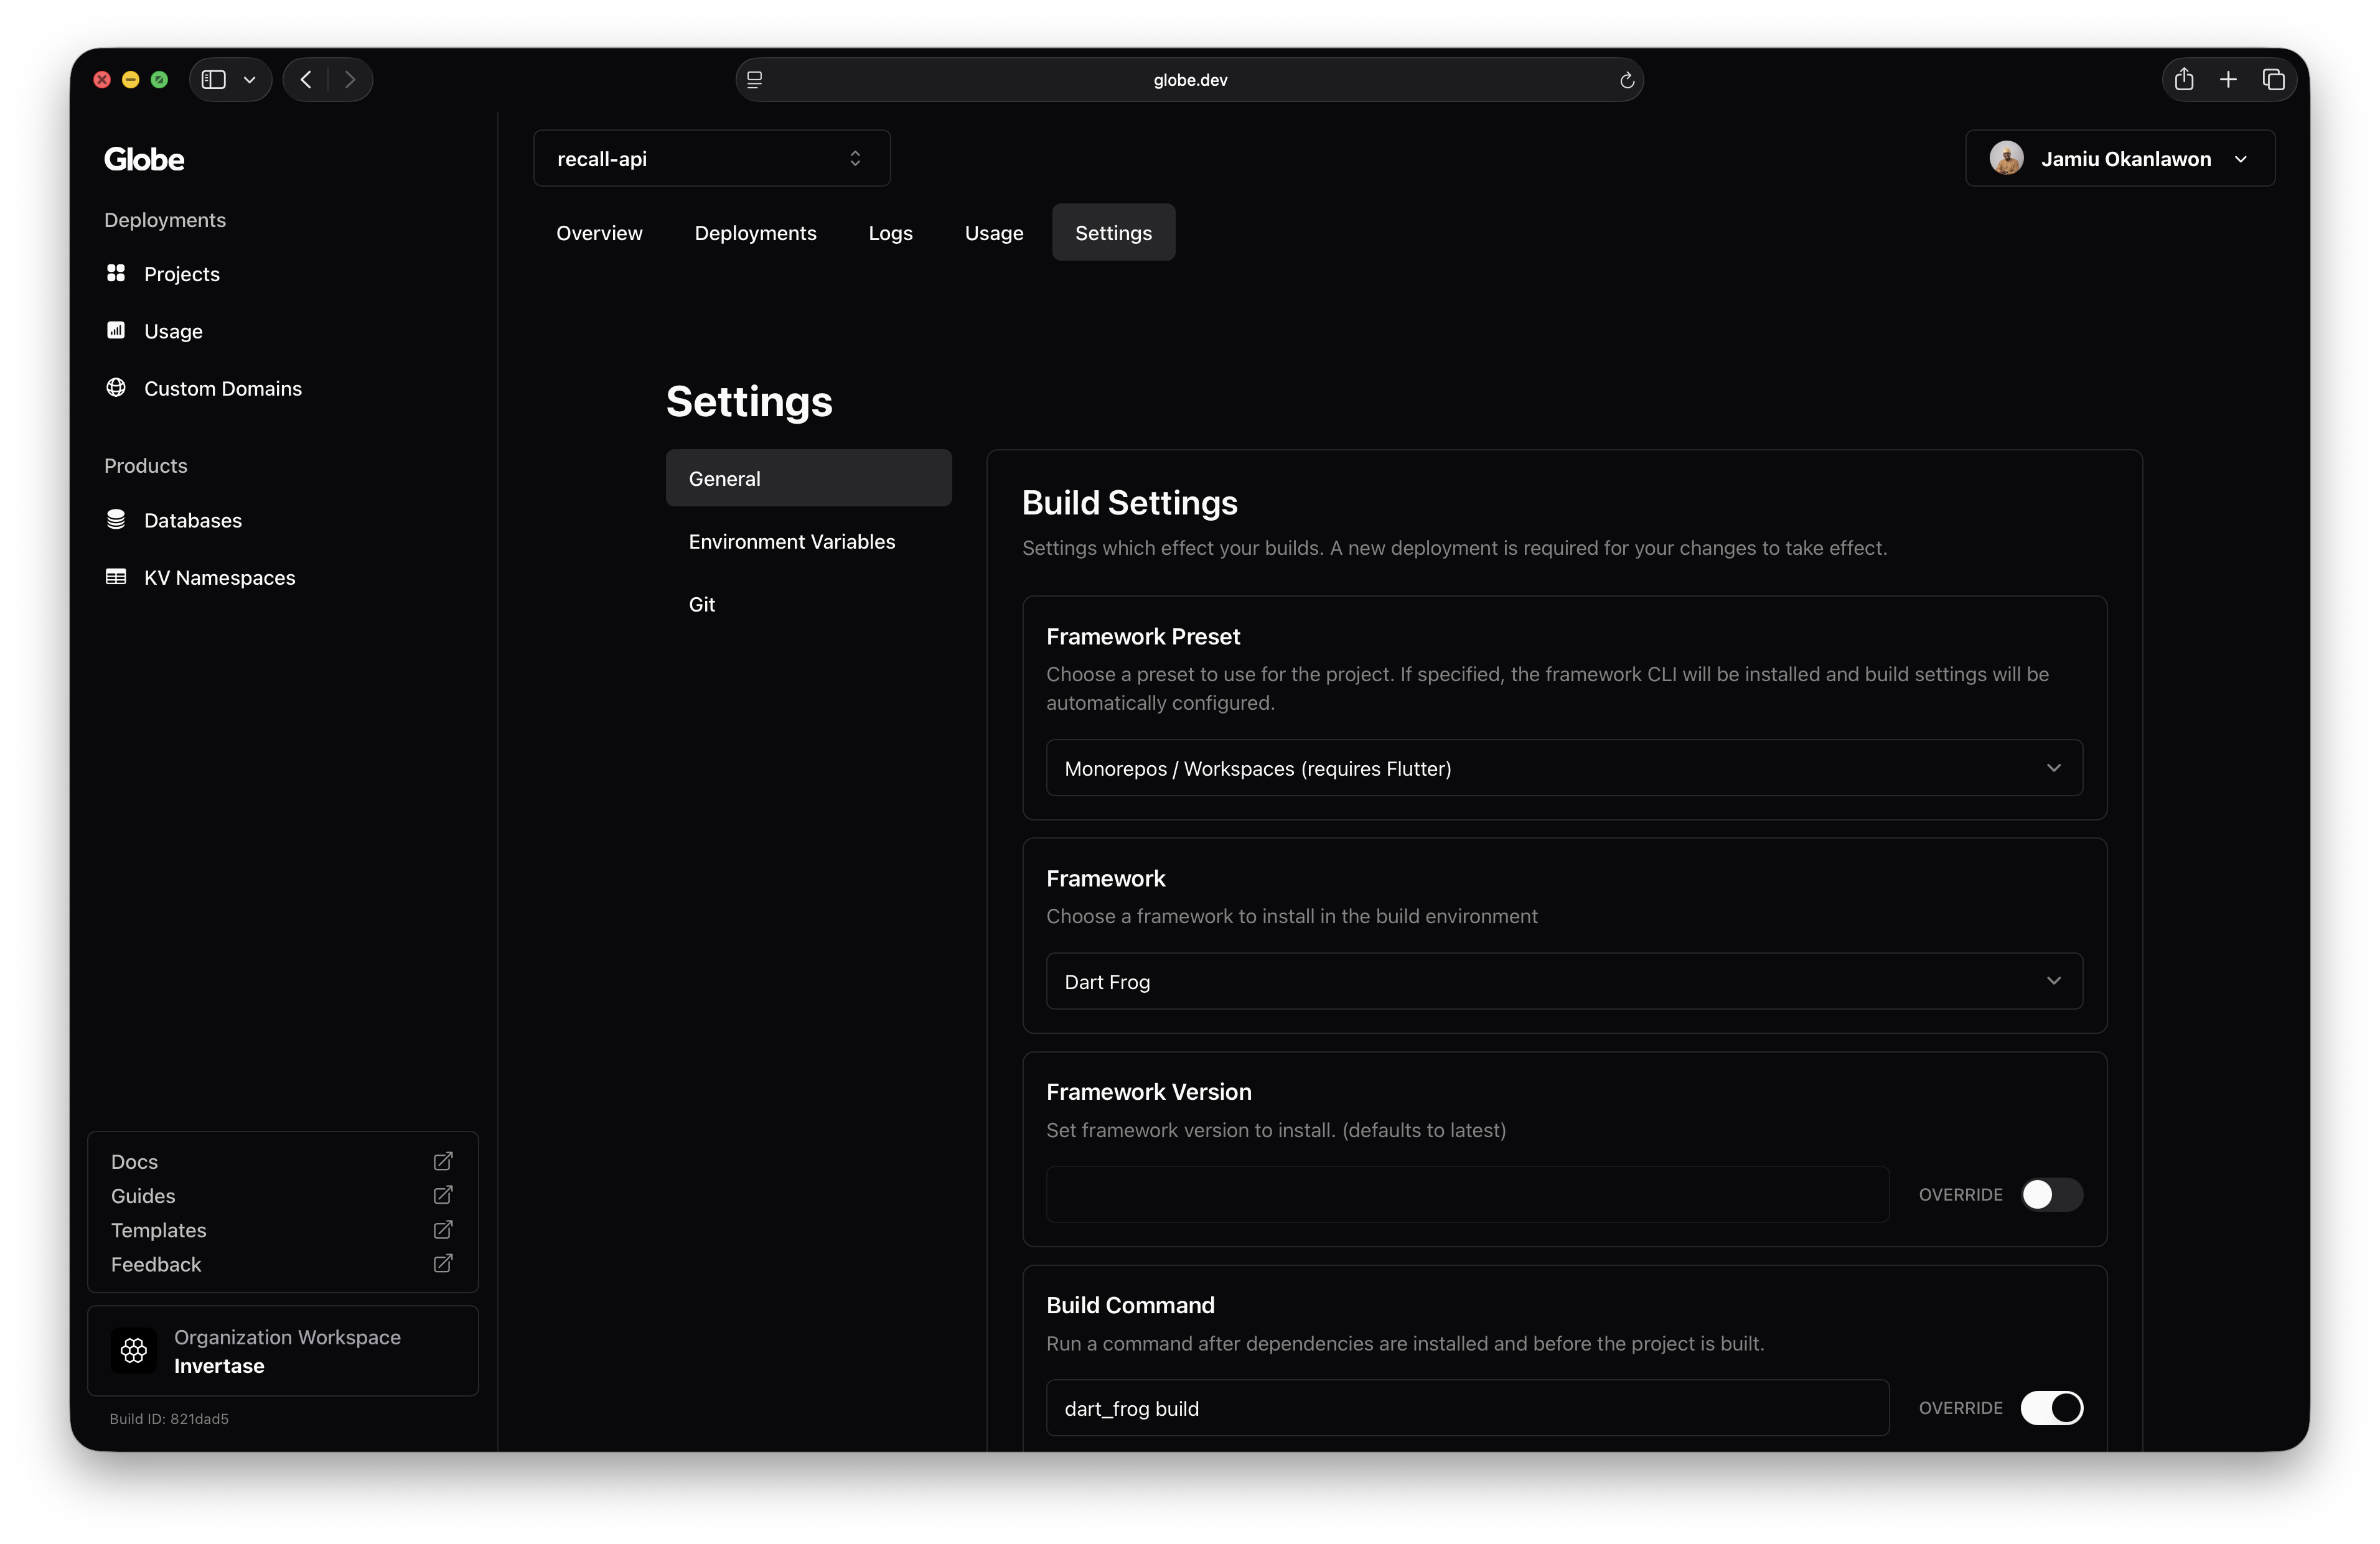
Task: Click the Build Command input field
Action: click(1467, 1408)
